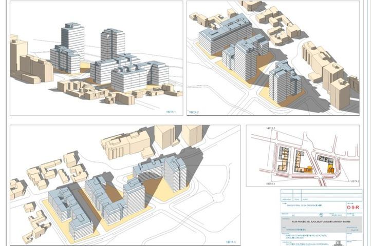Click the VISTA 1 label in top-left view
Viewport: 371px width, 246px height.
point(171,111)
